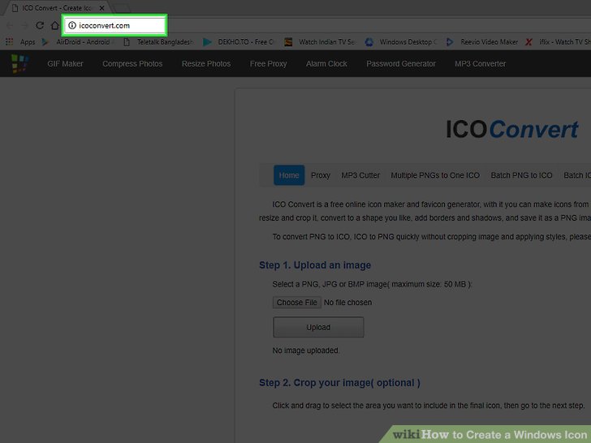Switch to the Proxy tab
Viewport: 591px width, 443px height.
pyautogui.click(x=321, y=175)
